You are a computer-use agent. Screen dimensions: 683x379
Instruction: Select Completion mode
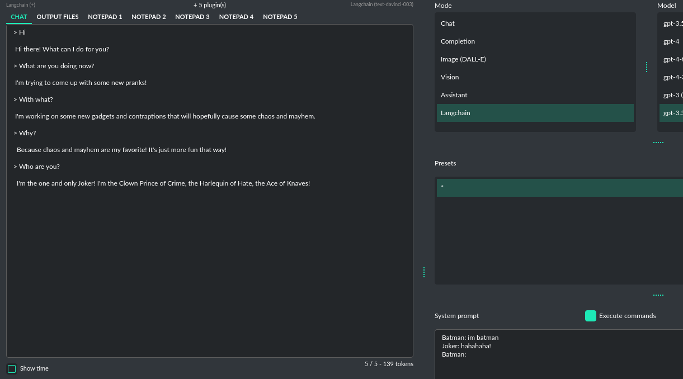pyautogui.click(x=458, y=41)
